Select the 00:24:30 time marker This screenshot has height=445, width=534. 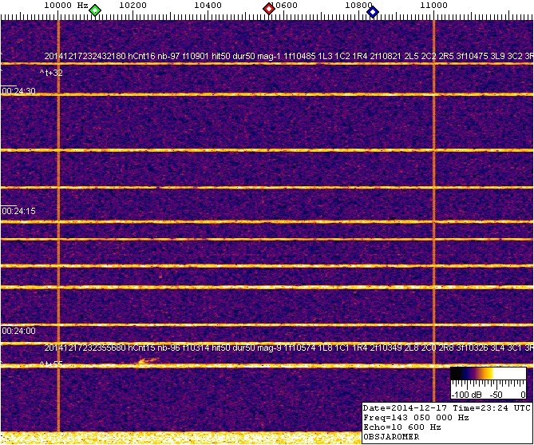19,92
